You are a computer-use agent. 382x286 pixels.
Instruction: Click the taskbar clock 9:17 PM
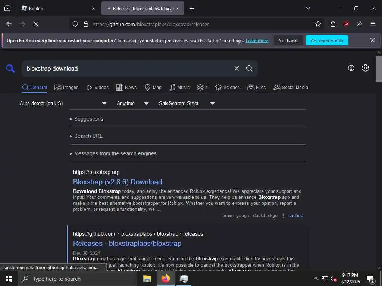click(x=350, y=279)
